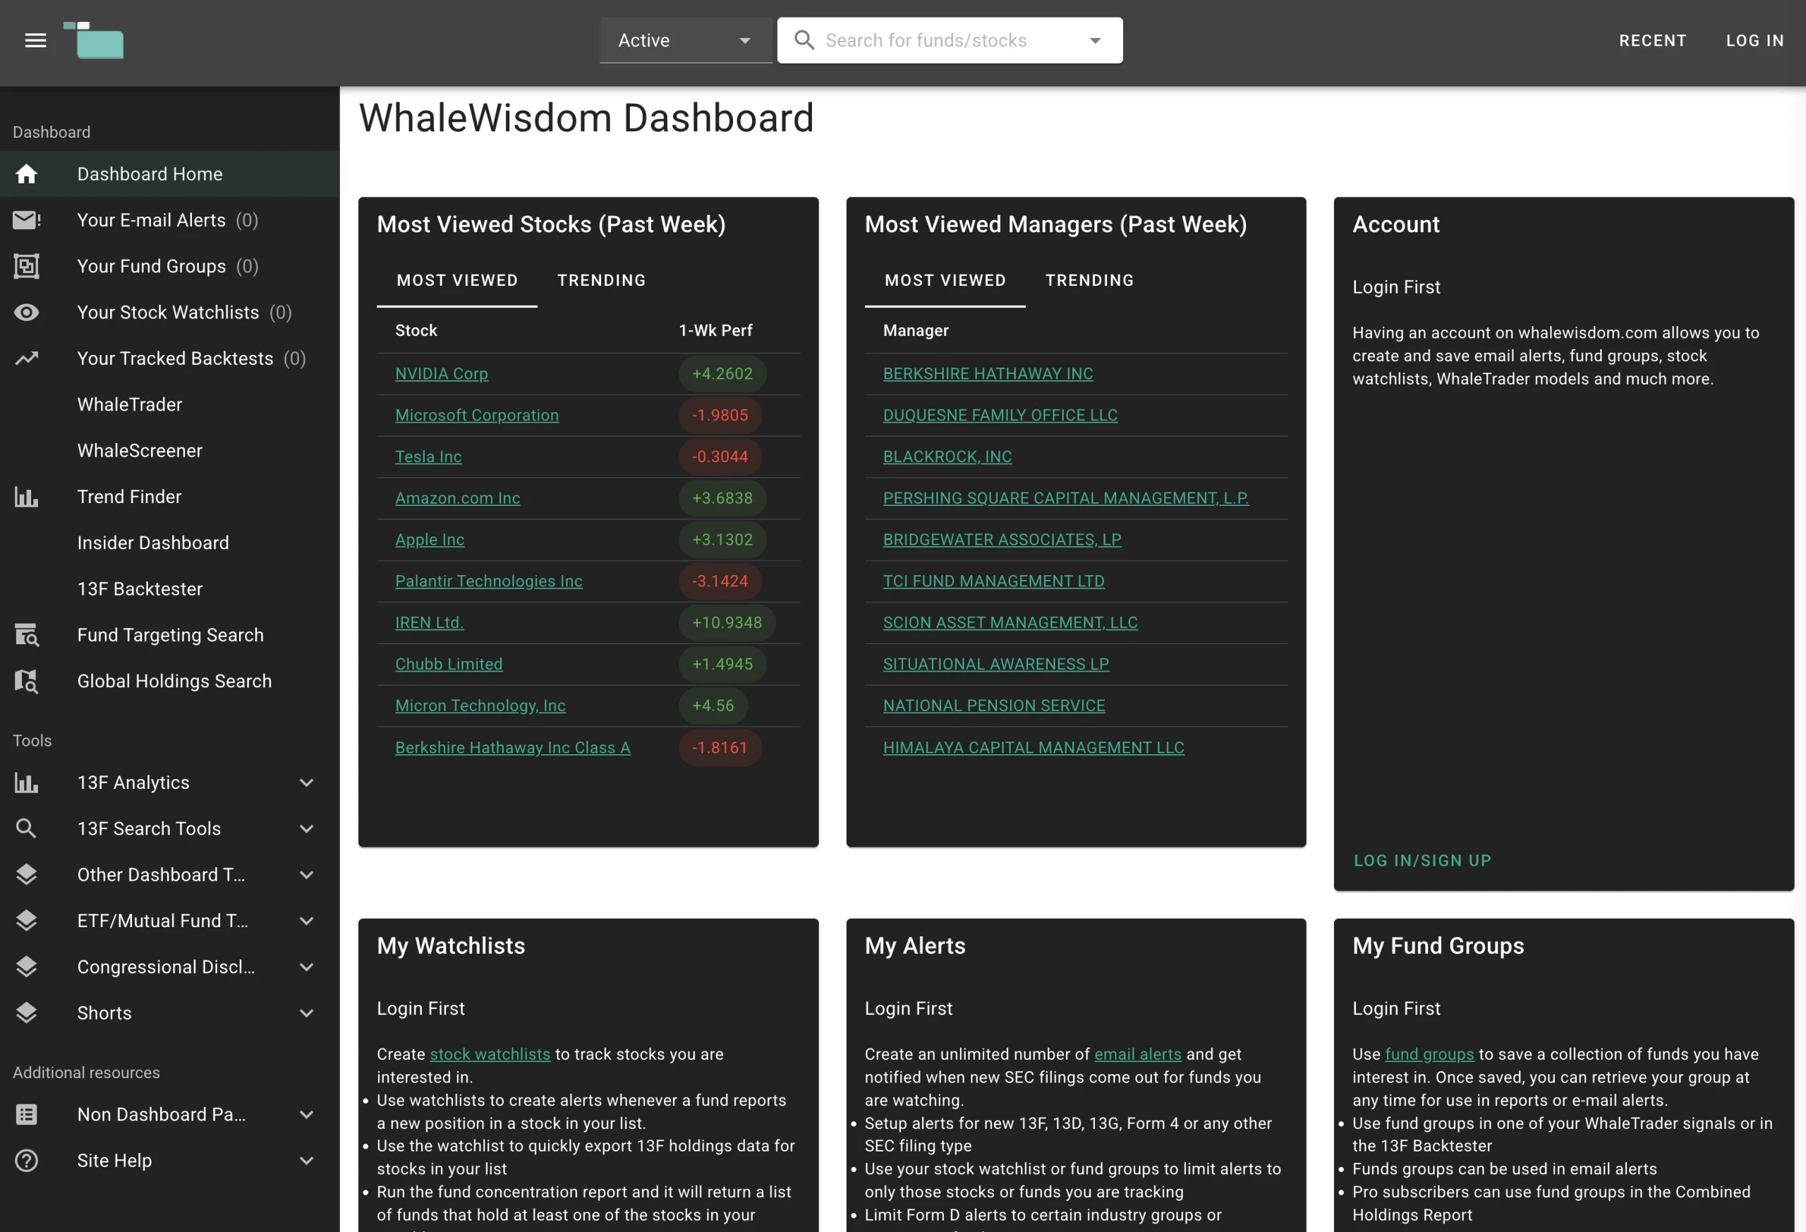Click the envelope E-mail Alerts icon
Image resolution: width=1806 pixels, height=1232 pixels.
pos(26,220)
